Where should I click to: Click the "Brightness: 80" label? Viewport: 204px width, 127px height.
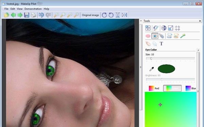tap(153, 76)
